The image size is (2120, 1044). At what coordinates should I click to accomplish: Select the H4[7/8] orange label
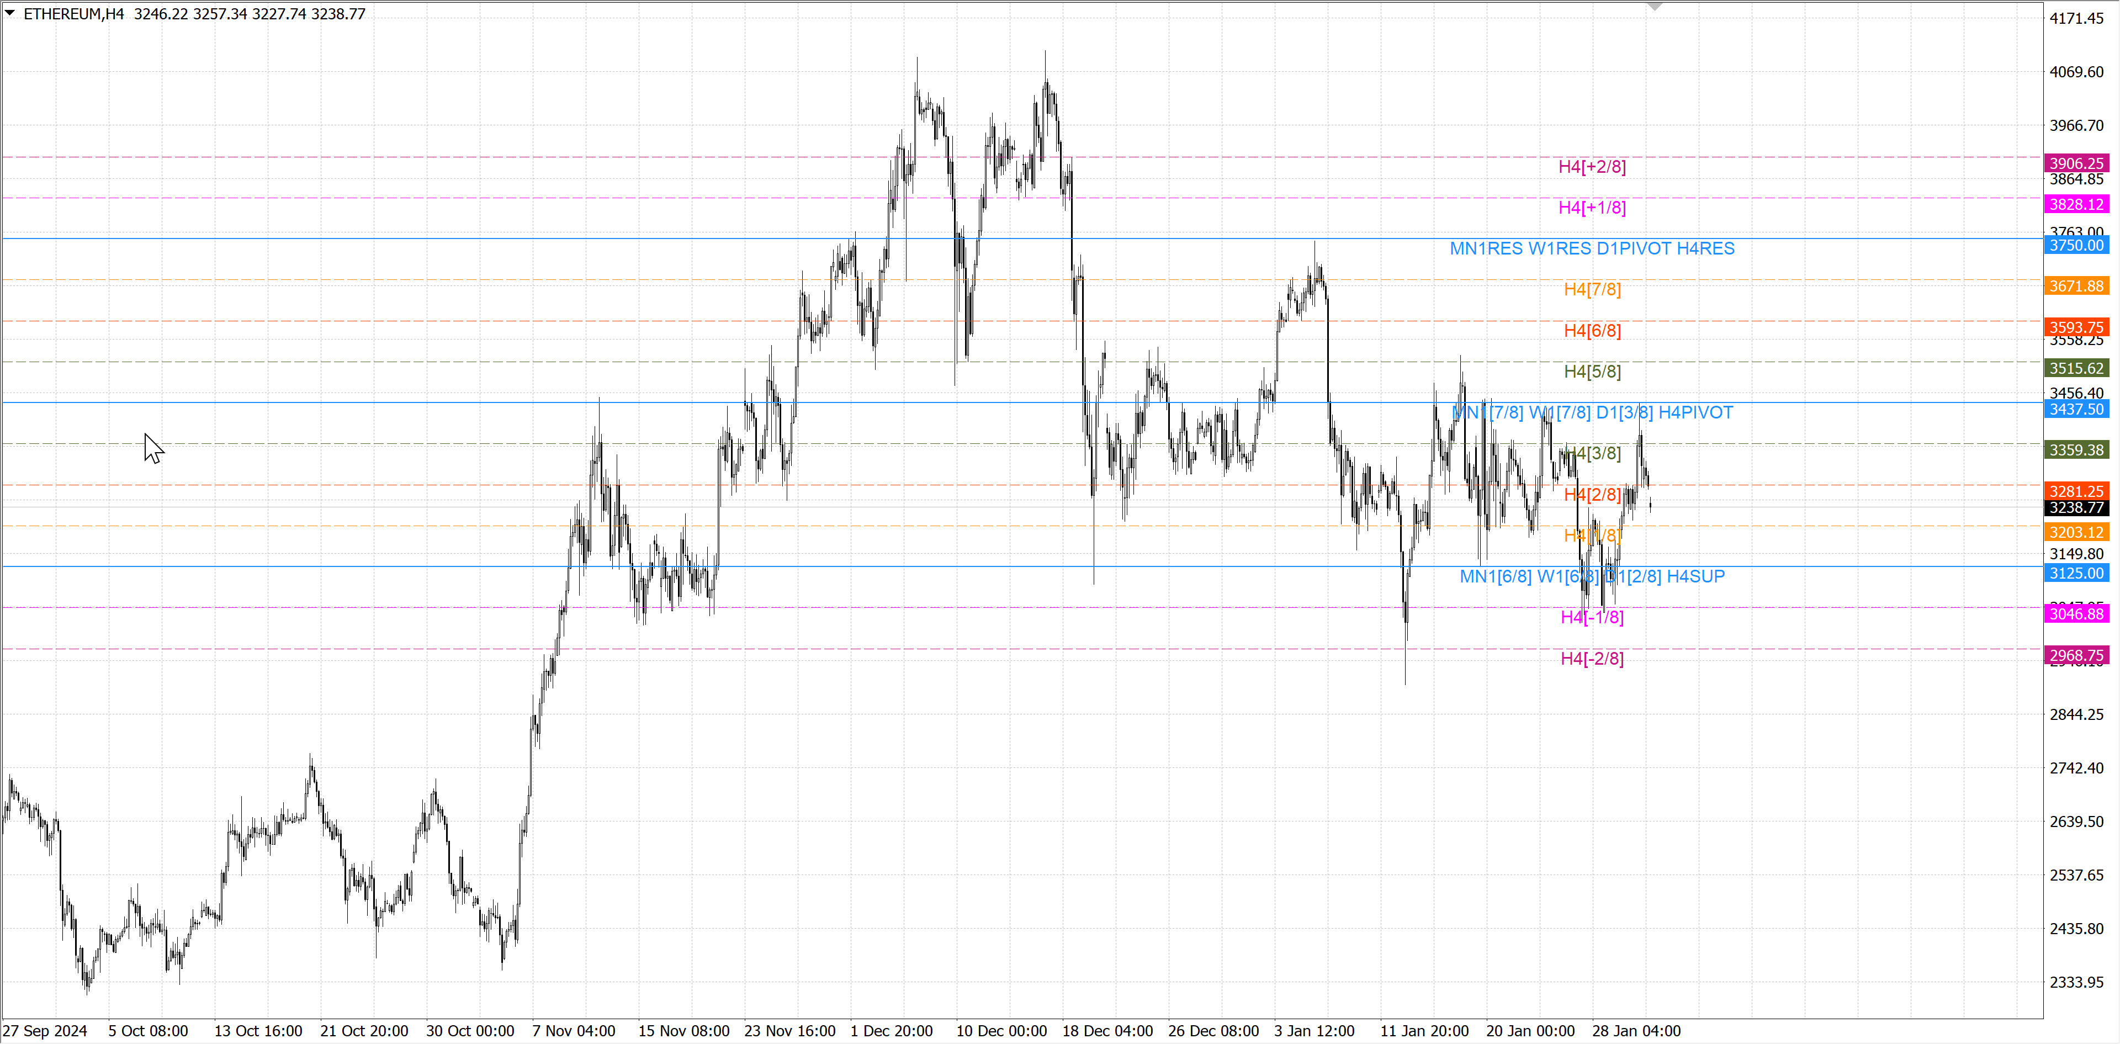[x=1592, y=290]
